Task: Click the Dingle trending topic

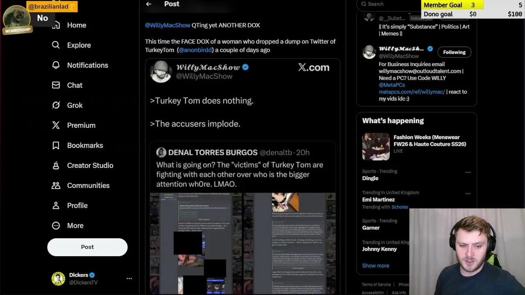Action: pos(370,178)
